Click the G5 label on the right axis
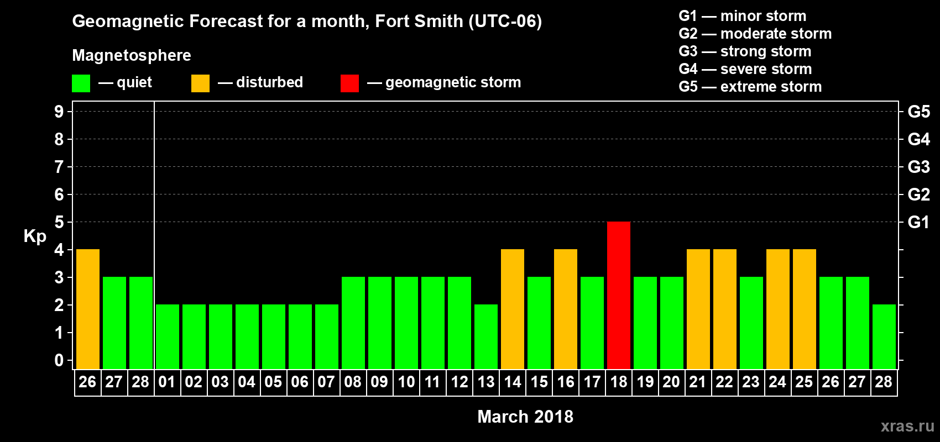Image resolution: width=940 pixels, height=442 pixels. (x=919, y=112)
